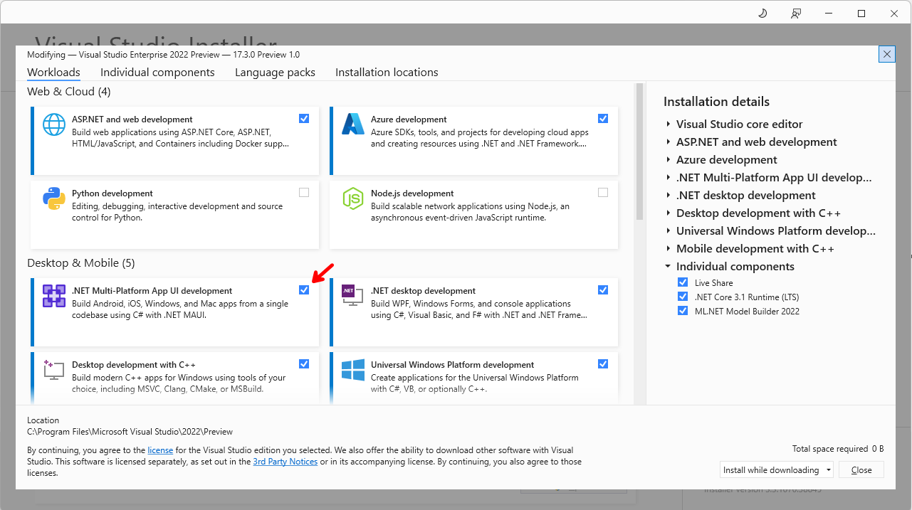This screenshot has height=510, width=912.
Task: Expand Azure development installation details
Action: pos(669,160)
